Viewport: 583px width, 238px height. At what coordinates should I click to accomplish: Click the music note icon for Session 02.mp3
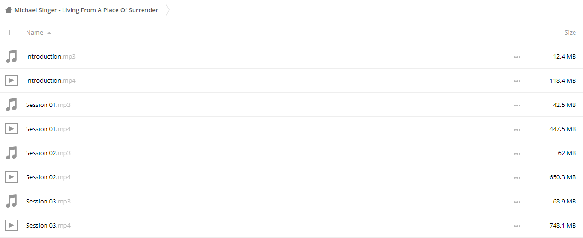11,153
